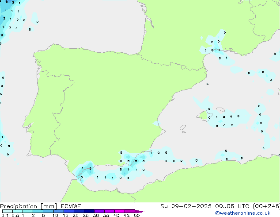This screenshot has height=217, width=280.
Task: Click the 'Su 09-02-2025' date text
Action: [186, 206]
